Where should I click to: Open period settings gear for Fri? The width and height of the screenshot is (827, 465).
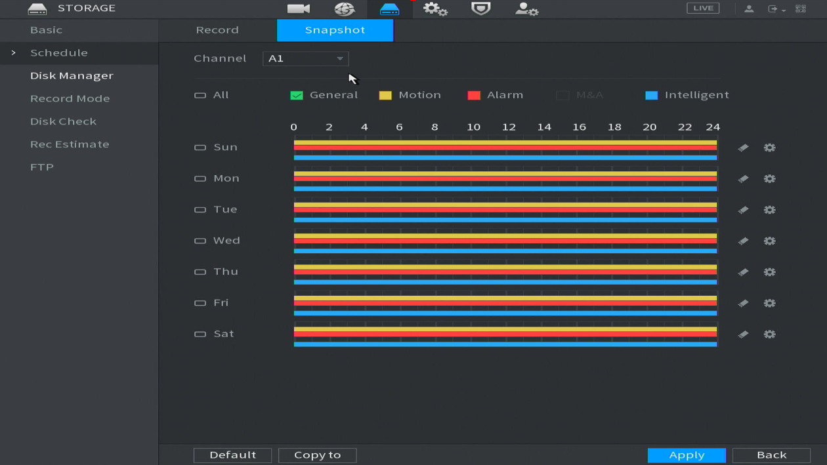point(769,303)
